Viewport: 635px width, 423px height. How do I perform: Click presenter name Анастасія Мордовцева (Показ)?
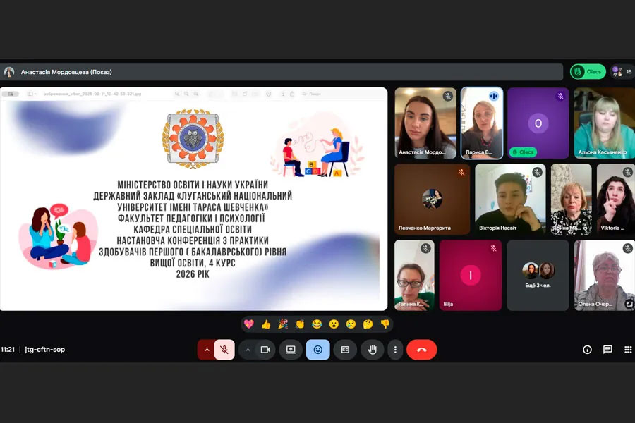(66, 72)
